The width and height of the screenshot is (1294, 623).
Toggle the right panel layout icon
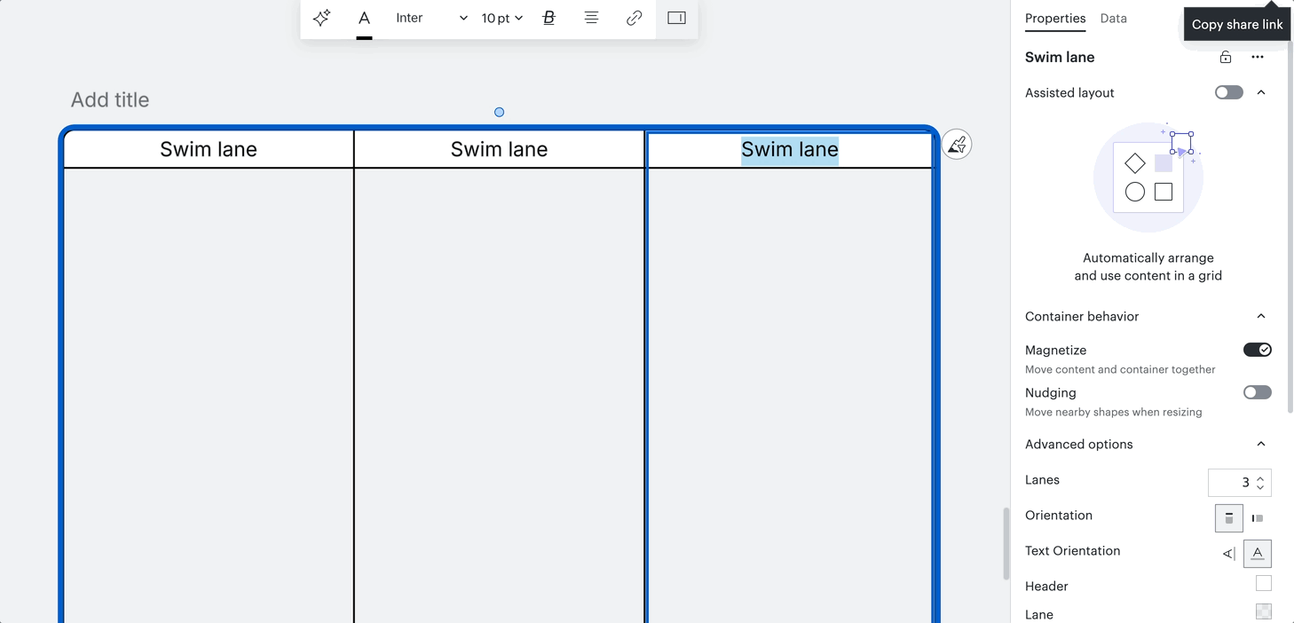pyautogui.click(x=676, y=18)
